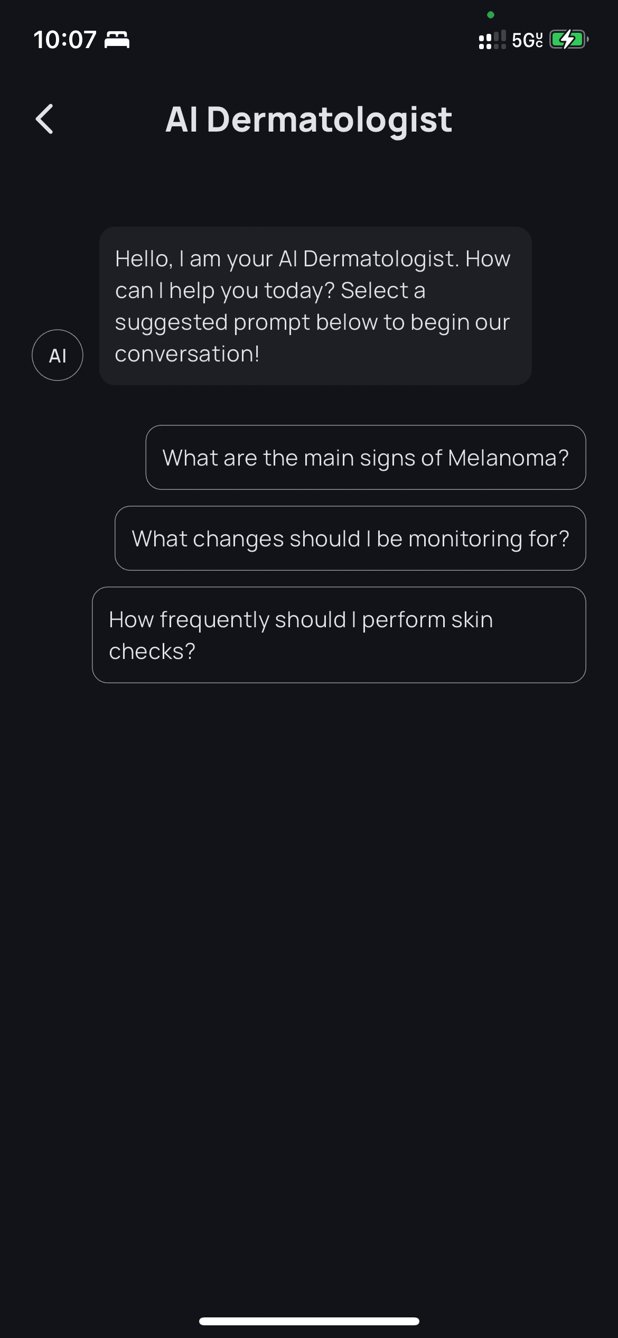The width and height of the screenshot is (618, 1338).
Task: Tap the cellular signal strength icon
Action: [x=492, y=40]
